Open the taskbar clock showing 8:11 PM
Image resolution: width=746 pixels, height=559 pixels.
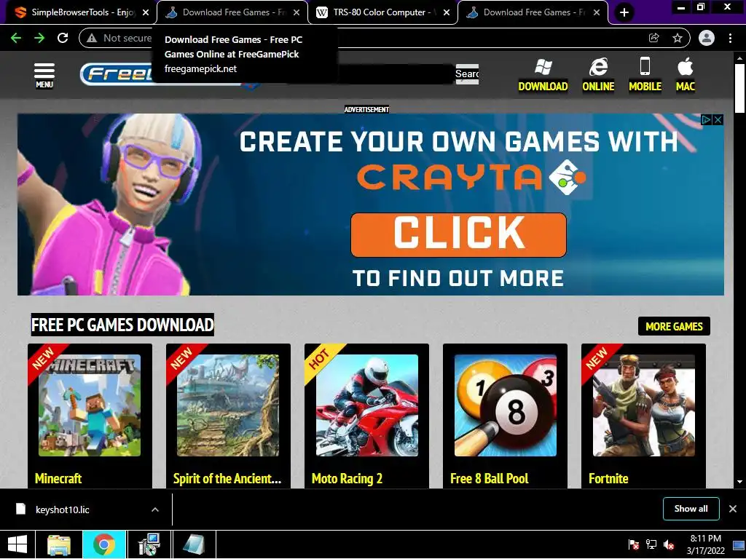click(706, 544)
